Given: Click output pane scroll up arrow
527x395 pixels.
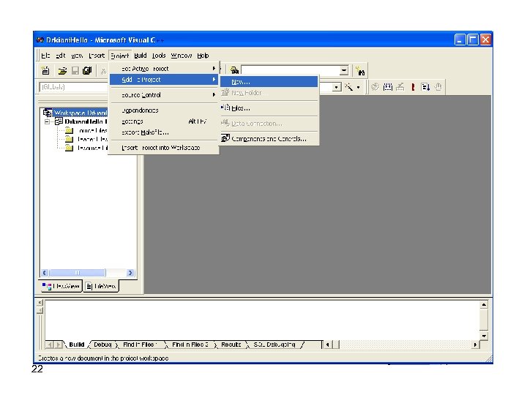Looking at the screenshot, I should point(484,305).
